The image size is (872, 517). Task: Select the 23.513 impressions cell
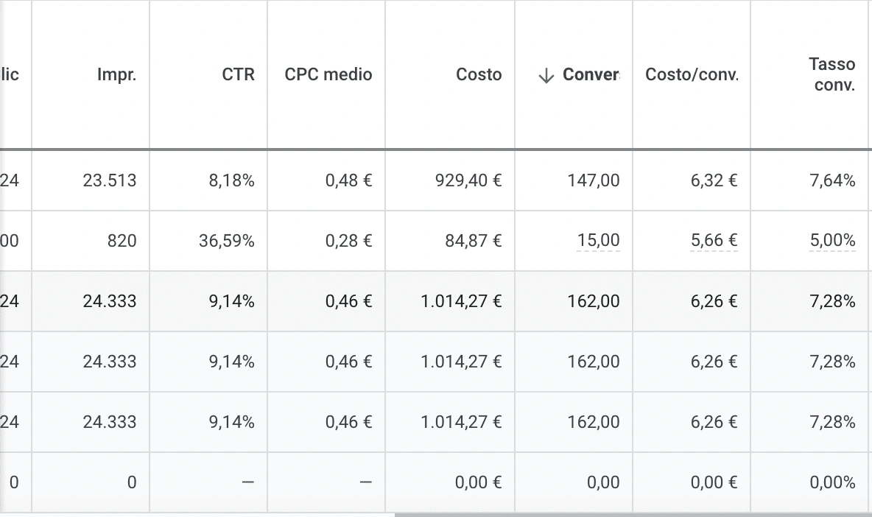[x=91, y=180]
